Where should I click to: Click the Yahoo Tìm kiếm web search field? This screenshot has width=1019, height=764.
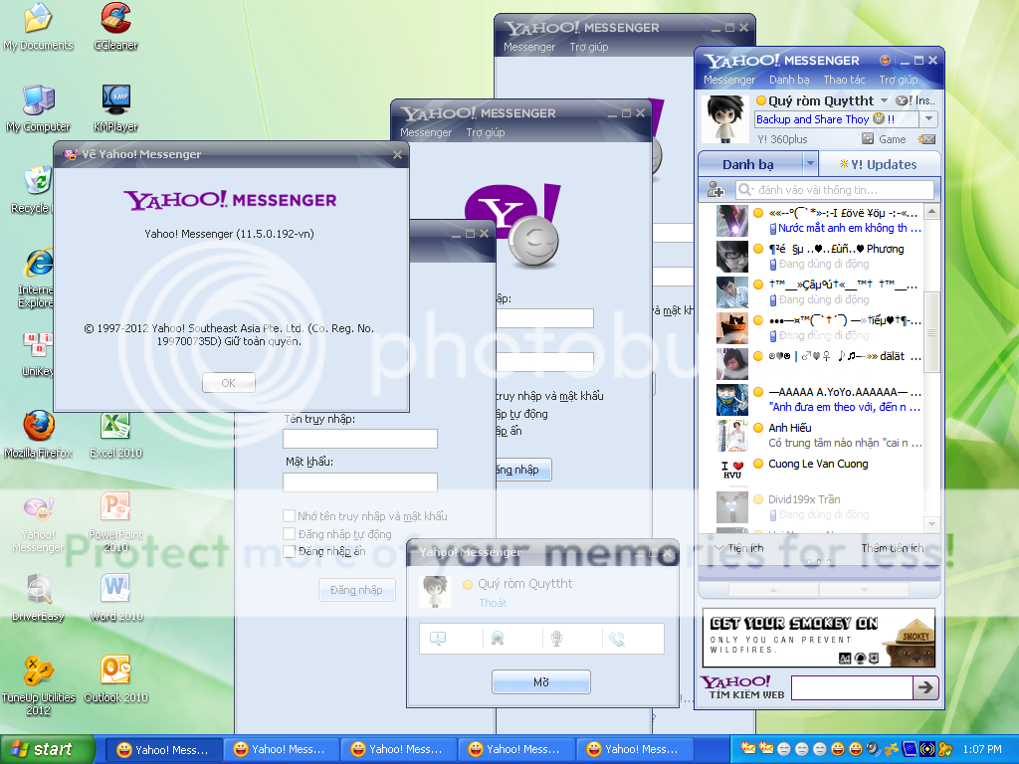click(x=852, y=687)
